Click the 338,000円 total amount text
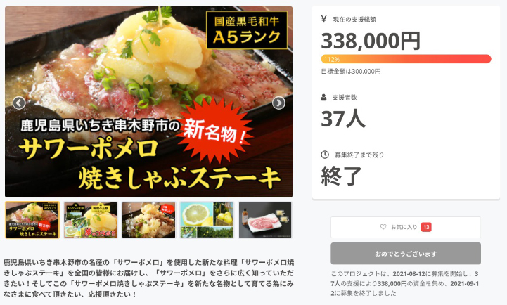The width and height of the screenshot is (507, 305). point(371,41)
